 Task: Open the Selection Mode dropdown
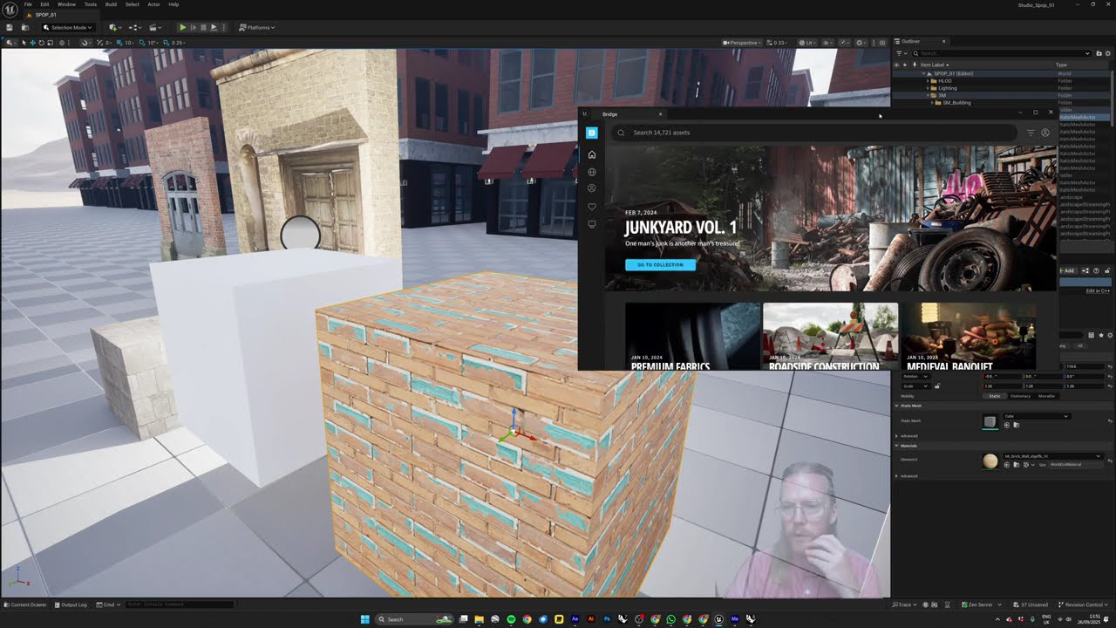tap(68, 27)
